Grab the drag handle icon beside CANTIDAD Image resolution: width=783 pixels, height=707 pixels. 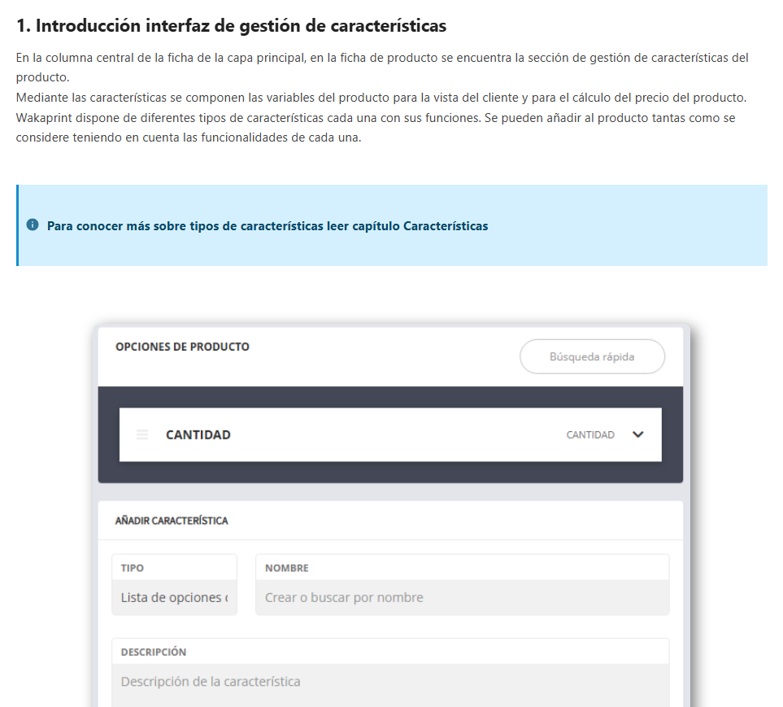click(x=142, y=434)
